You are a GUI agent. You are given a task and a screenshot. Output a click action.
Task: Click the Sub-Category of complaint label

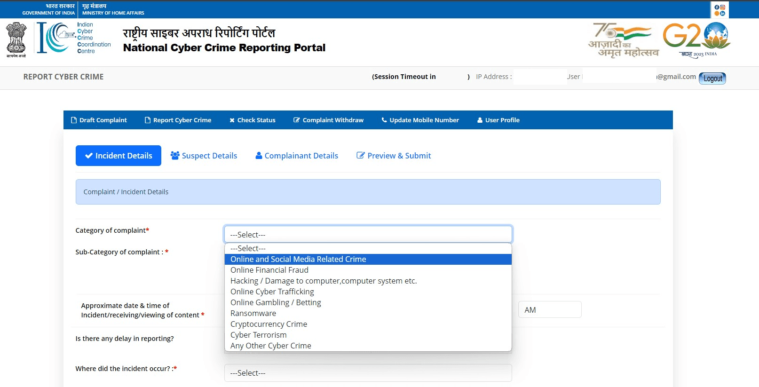pos(122,252)
